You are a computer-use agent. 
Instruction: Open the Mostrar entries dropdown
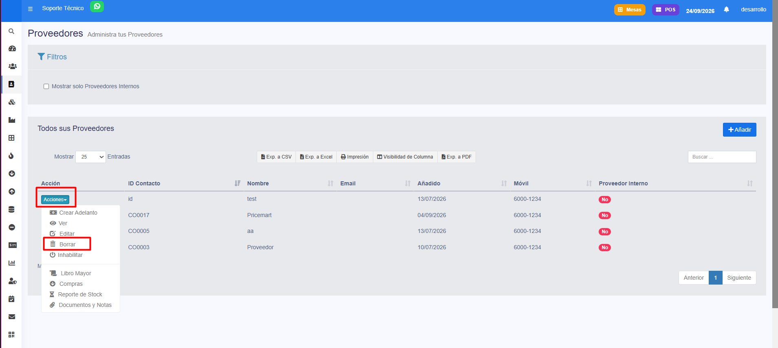click(90, 157)
